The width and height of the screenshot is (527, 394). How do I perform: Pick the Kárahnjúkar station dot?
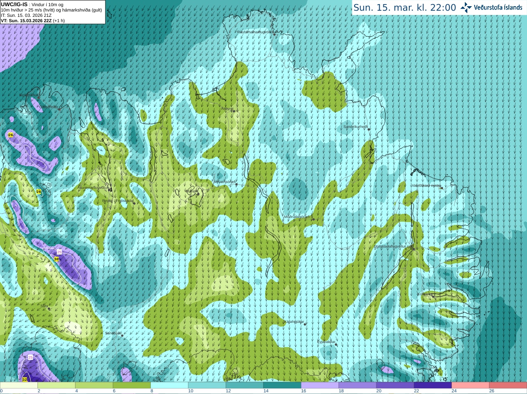click(x=305, y=324)
